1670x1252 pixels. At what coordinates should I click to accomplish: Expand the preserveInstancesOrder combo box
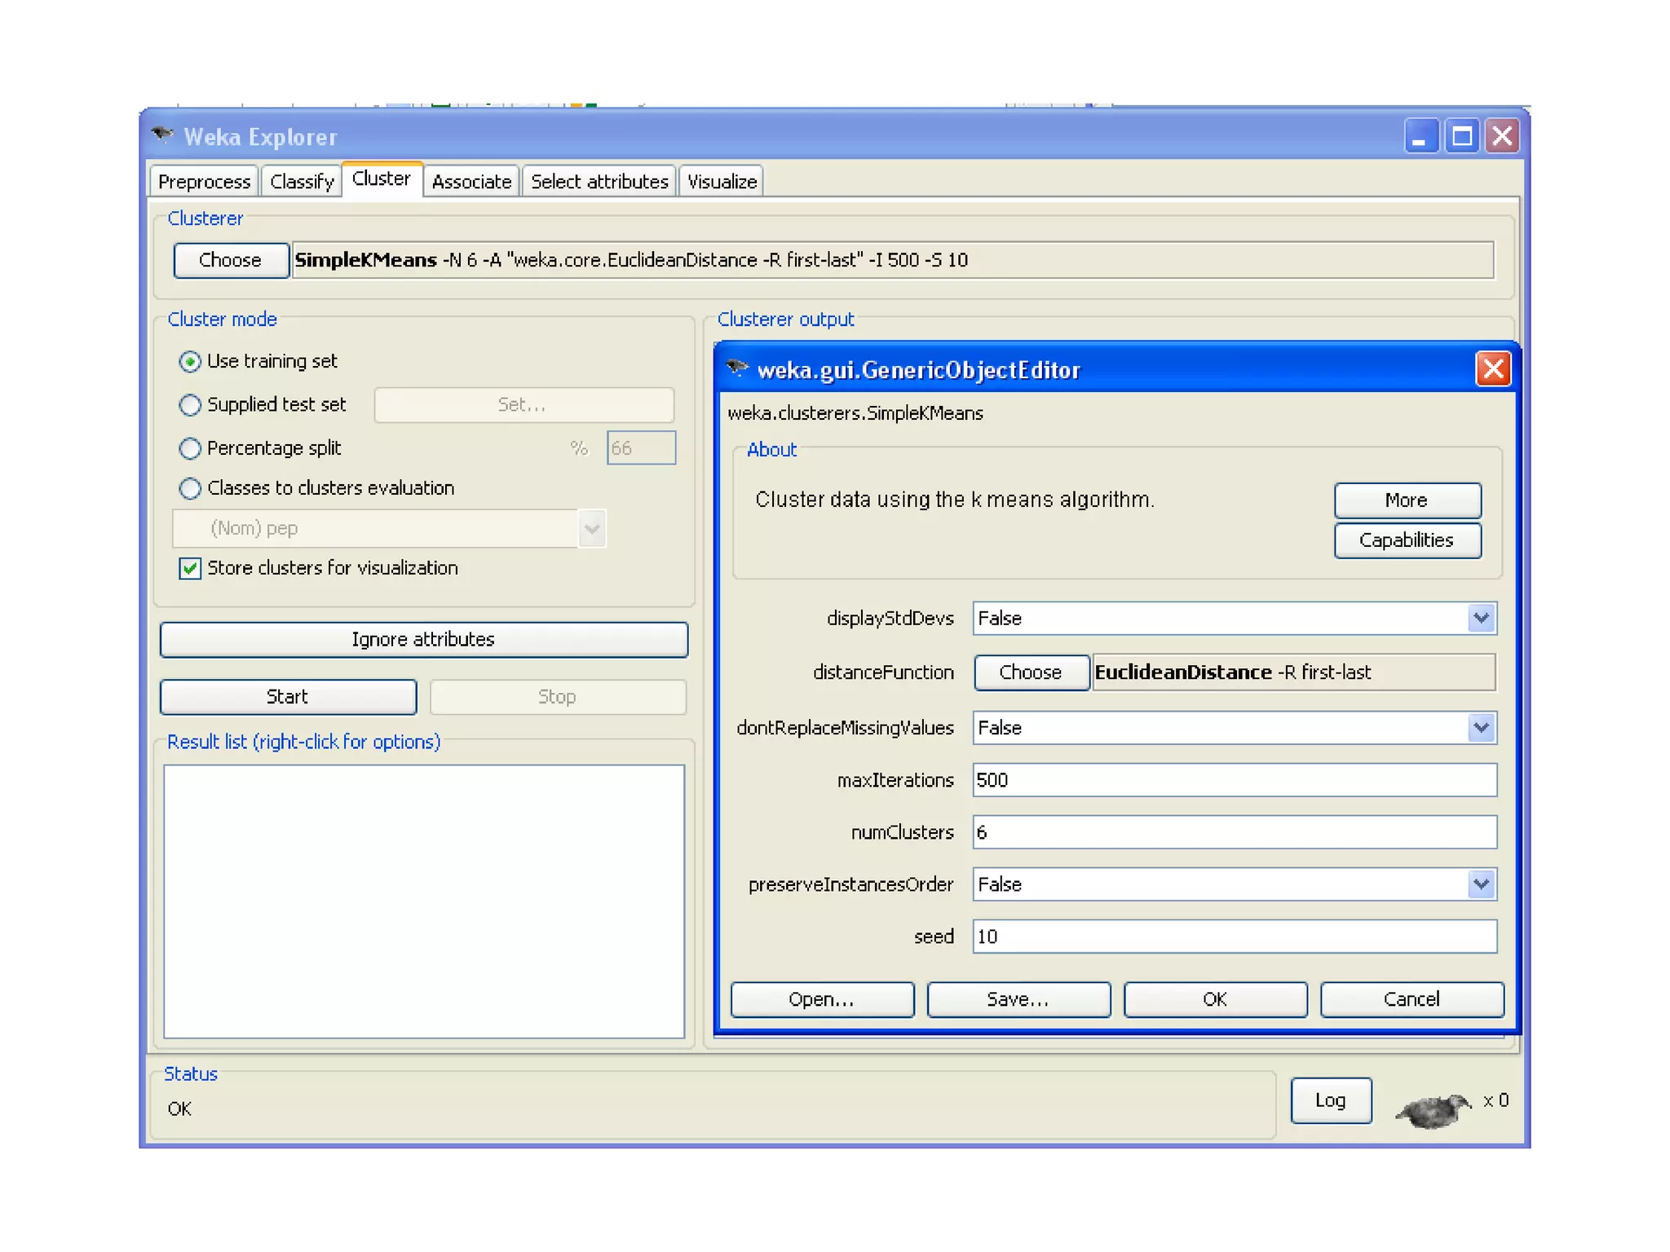[x=1481, y=884]
